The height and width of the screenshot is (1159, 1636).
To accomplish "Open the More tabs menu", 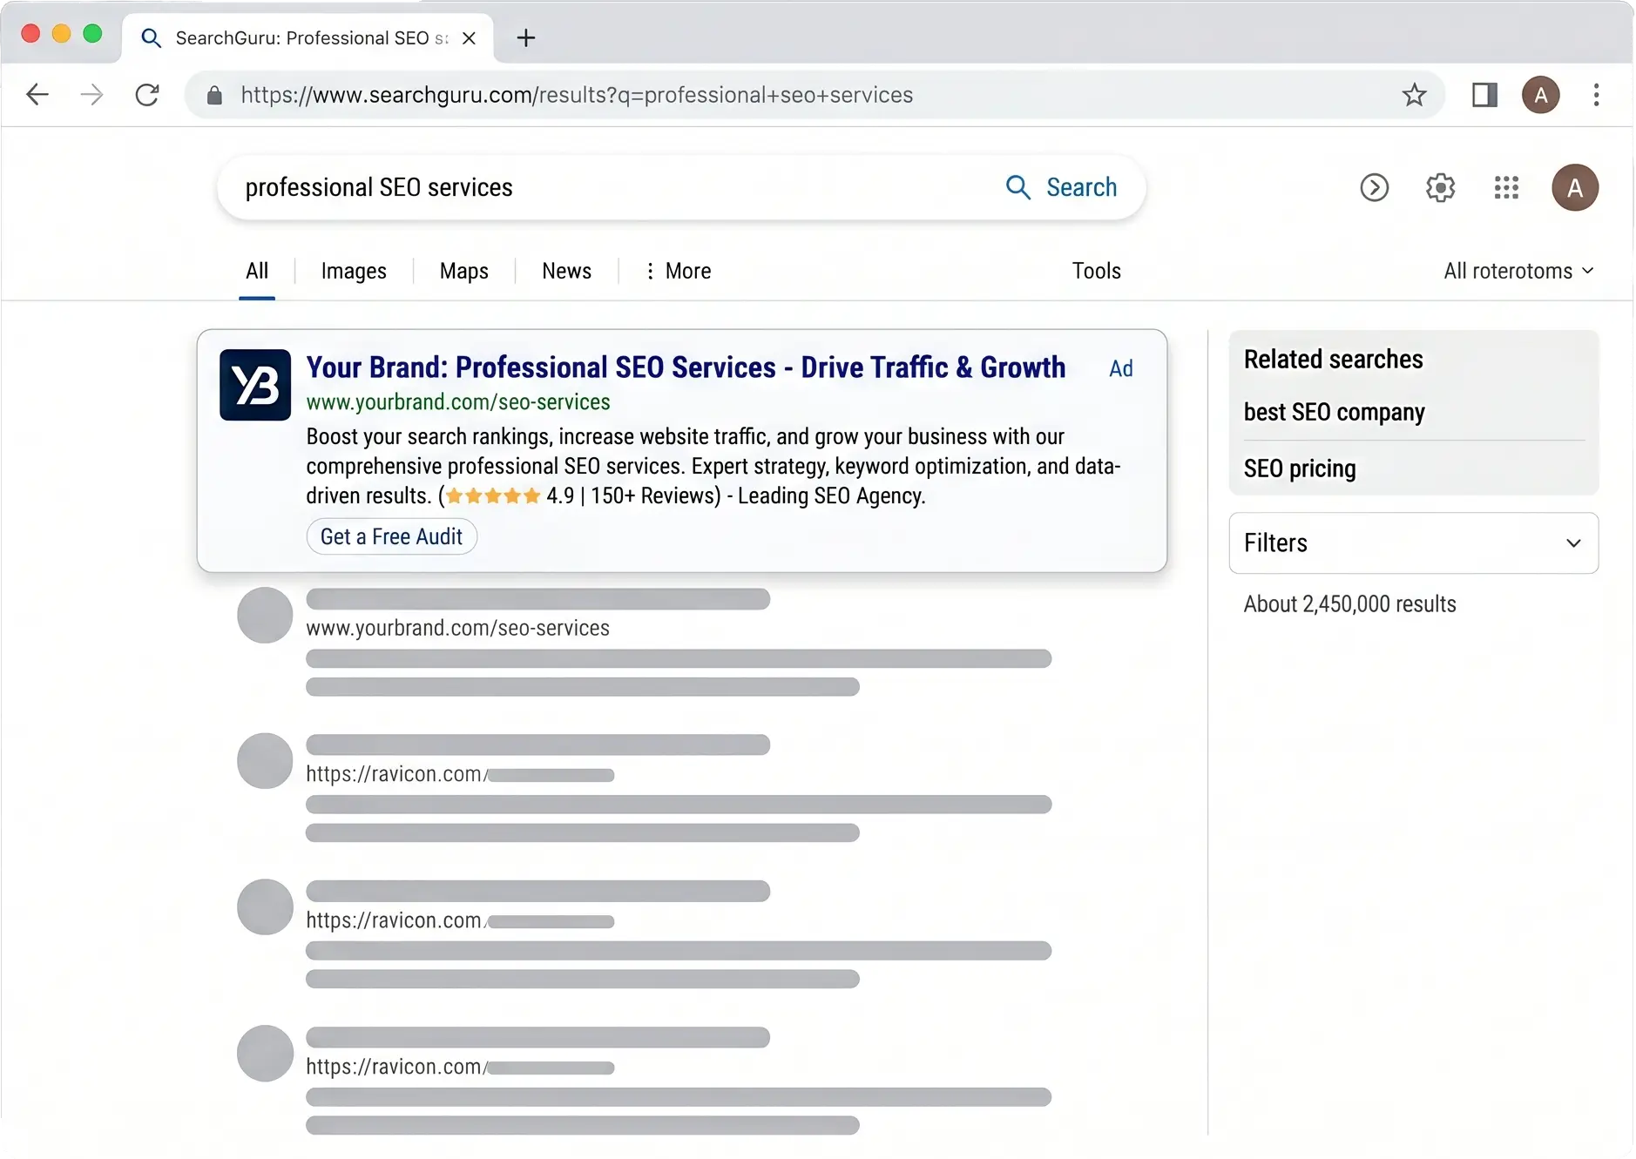I will coord(678,271).
